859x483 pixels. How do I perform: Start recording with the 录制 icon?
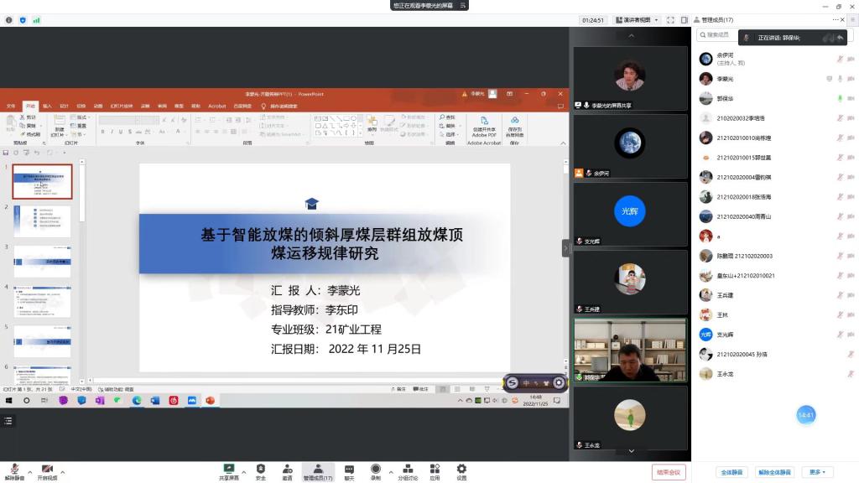(376, 470)
